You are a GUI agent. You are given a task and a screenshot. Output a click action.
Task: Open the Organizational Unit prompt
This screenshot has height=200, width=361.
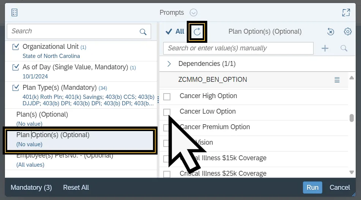pyautogui.click(x=50, y=47)
